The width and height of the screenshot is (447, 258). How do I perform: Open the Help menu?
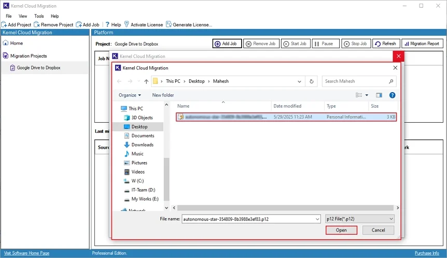coord(55,16)
